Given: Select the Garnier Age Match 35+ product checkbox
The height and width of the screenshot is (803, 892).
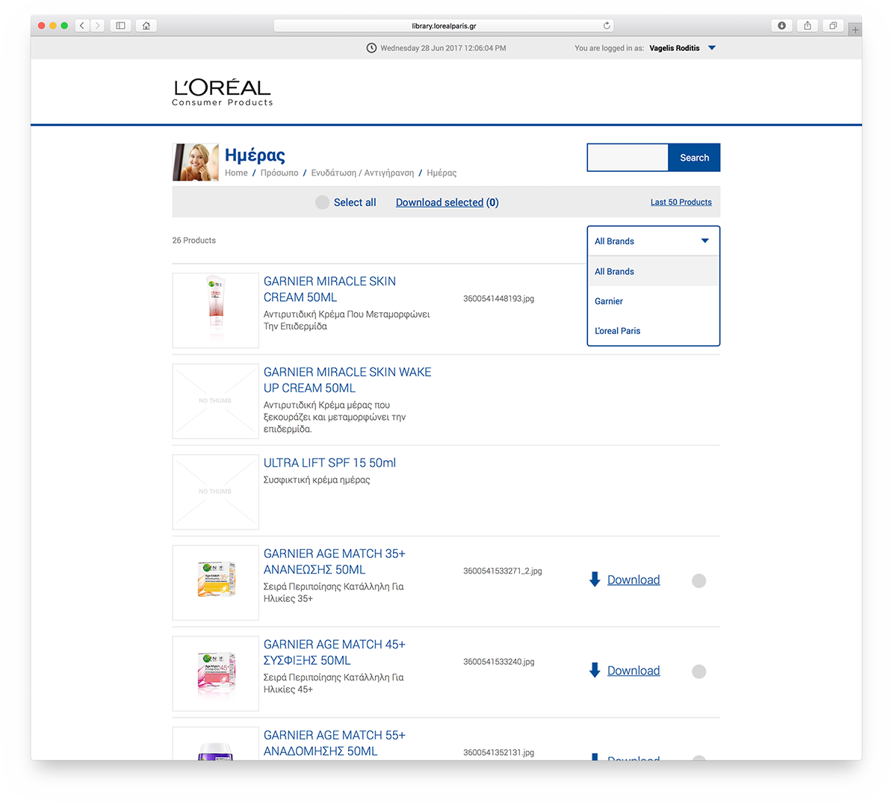Looking at the screenshot, I should (x=699, y=580).
